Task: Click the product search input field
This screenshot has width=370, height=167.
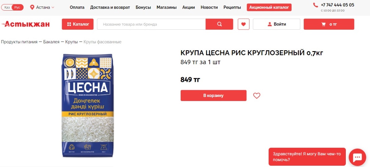Action: 151,24
